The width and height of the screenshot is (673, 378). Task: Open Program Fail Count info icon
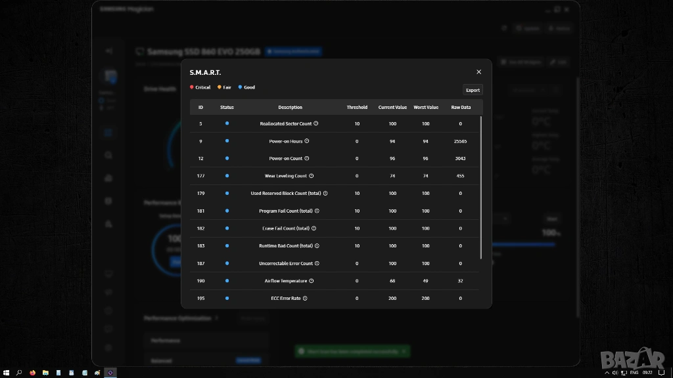point(317,211)
